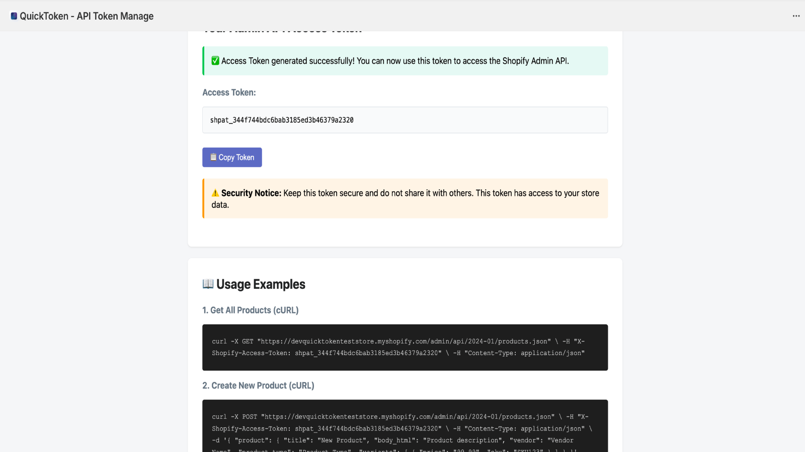Click the Usage Examples heading

point(261,284)
